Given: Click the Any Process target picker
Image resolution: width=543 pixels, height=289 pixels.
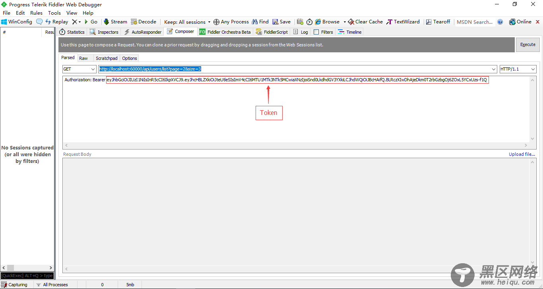Looking at the screenshot, I should coord(231,22).
